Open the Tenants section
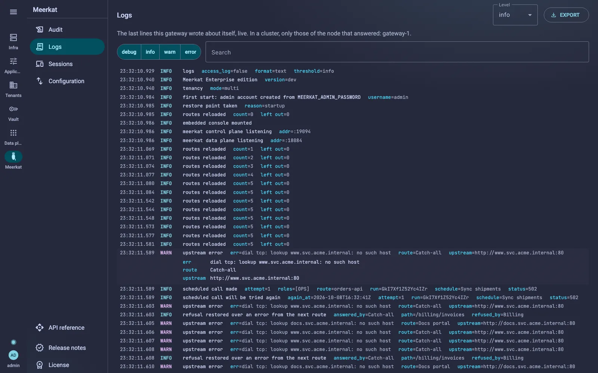The width and height of the screenshot is (598, 373). point(13,89)
